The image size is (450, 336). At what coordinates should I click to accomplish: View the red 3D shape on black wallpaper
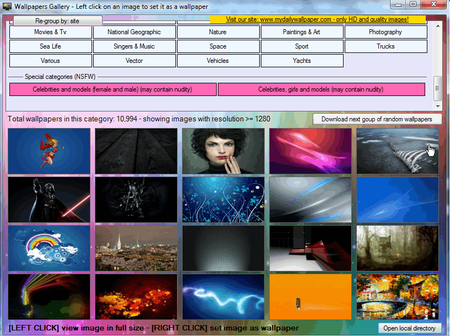pos(310,248)
